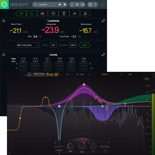Click the FabFilter Pro-Q 4 logo

pos(43,74)
